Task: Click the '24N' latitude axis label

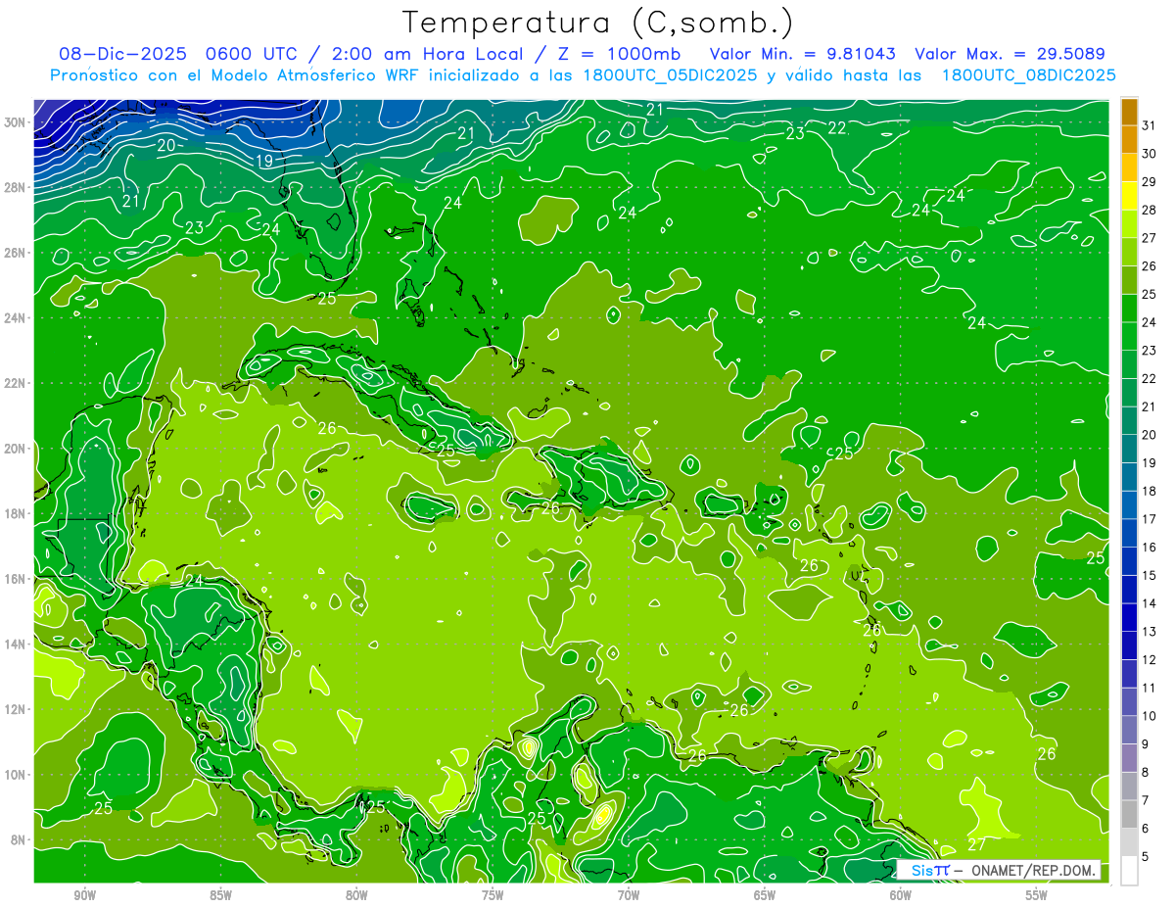Action: coord(15,318)
